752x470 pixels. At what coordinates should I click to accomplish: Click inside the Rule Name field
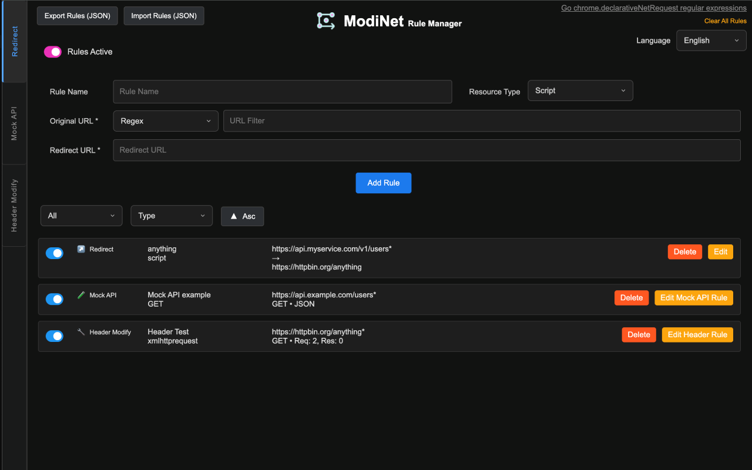click(x=282, y=92)
